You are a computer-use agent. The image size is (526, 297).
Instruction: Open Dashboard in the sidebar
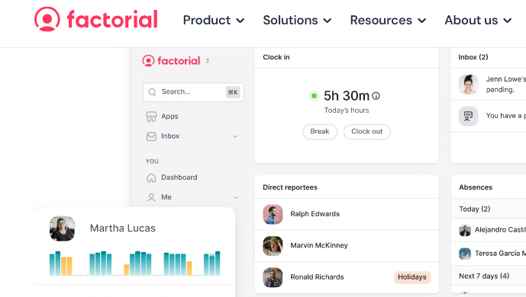pos(179,177)
